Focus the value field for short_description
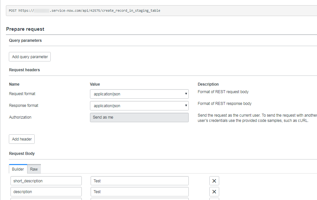This screenshot has width=317, height=200. [x=139, y=181]
